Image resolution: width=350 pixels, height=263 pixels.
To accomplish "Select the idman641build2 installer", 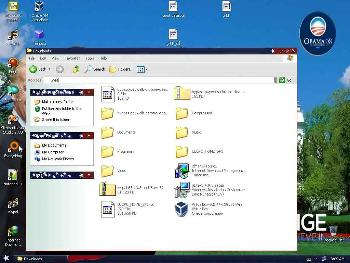I will point(210,171).
